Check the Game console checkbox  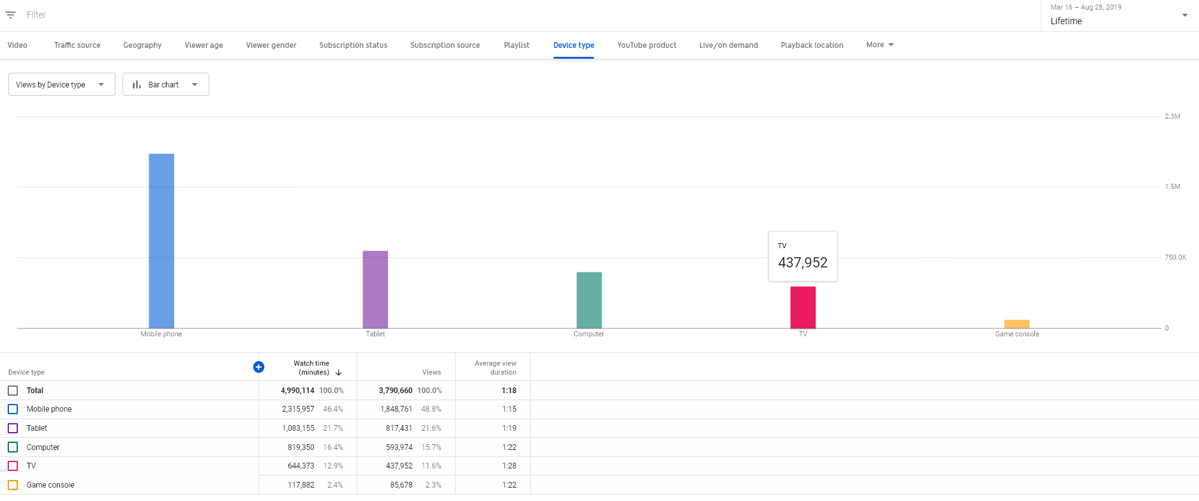pyautogui.click(x=13, y=485)
